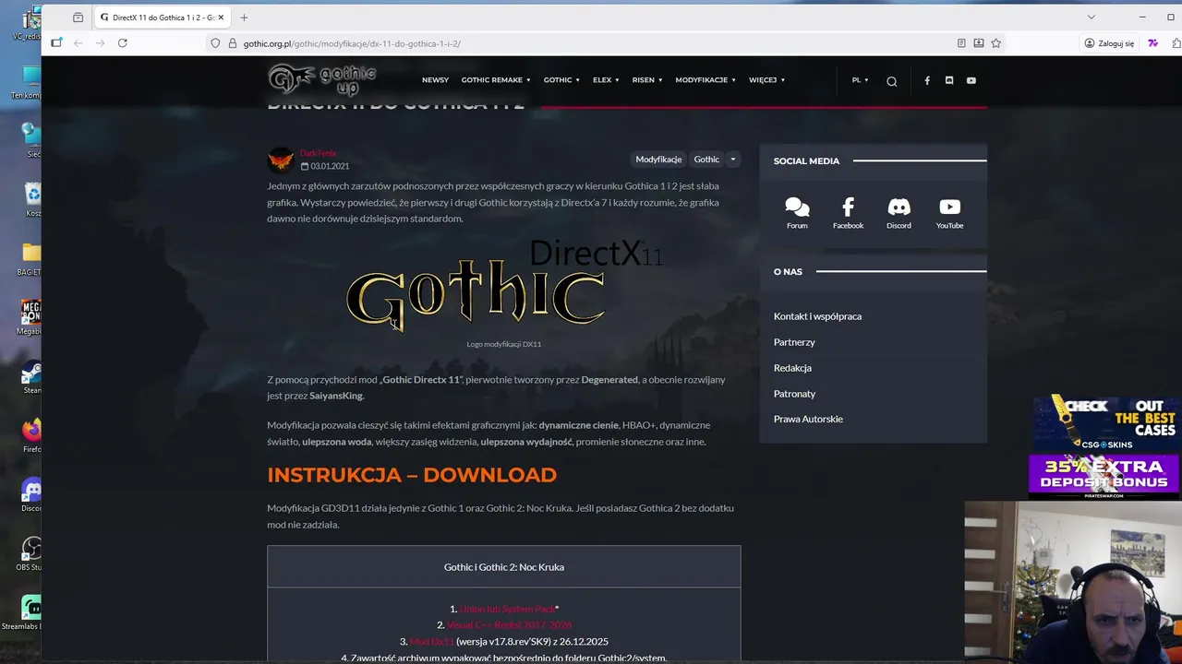
Task: Open Kontakt i współpraca link
Action: pos(817,316)
